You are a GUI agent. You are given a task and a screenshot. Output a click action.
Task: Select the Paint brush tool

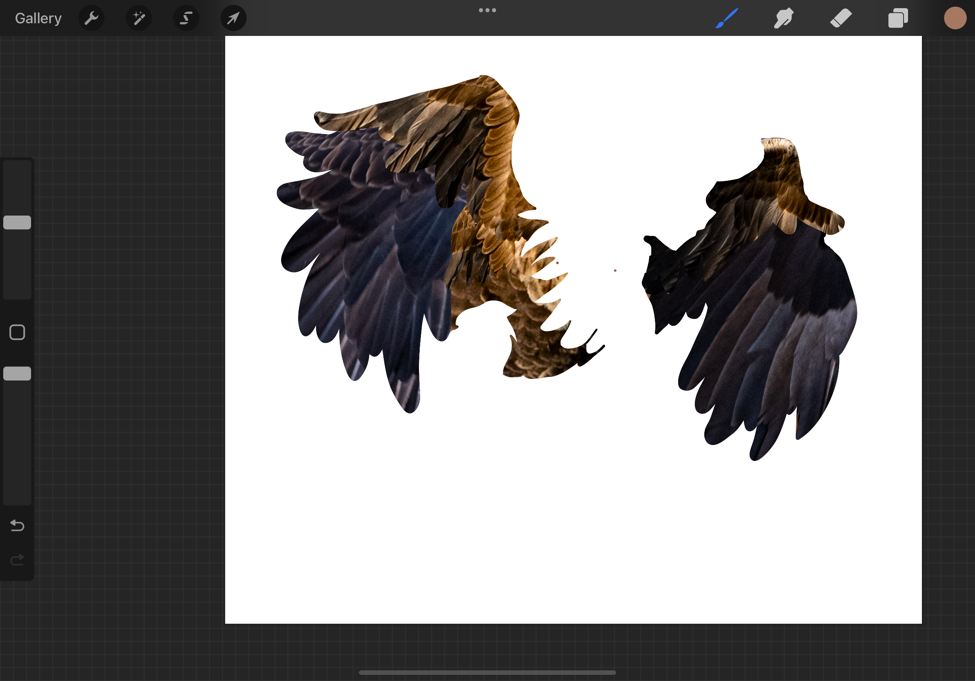pos(727,18)
